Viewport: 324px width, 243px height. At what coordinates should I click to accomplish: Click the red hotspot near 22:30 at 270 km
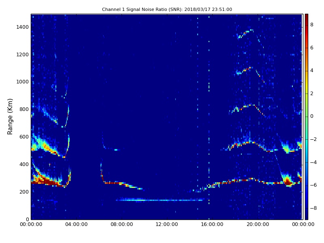click(288, 182)
